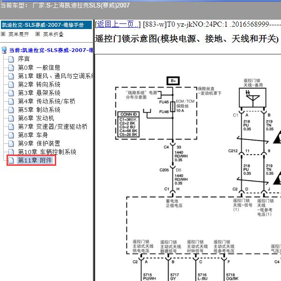Open 第11章 附件
Viewport: 281px width, 281px height.
(35, 160)
